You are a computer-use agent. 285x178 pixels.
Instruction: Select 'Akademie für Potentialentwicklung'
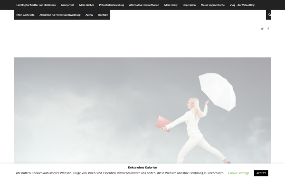coord(60,15)
